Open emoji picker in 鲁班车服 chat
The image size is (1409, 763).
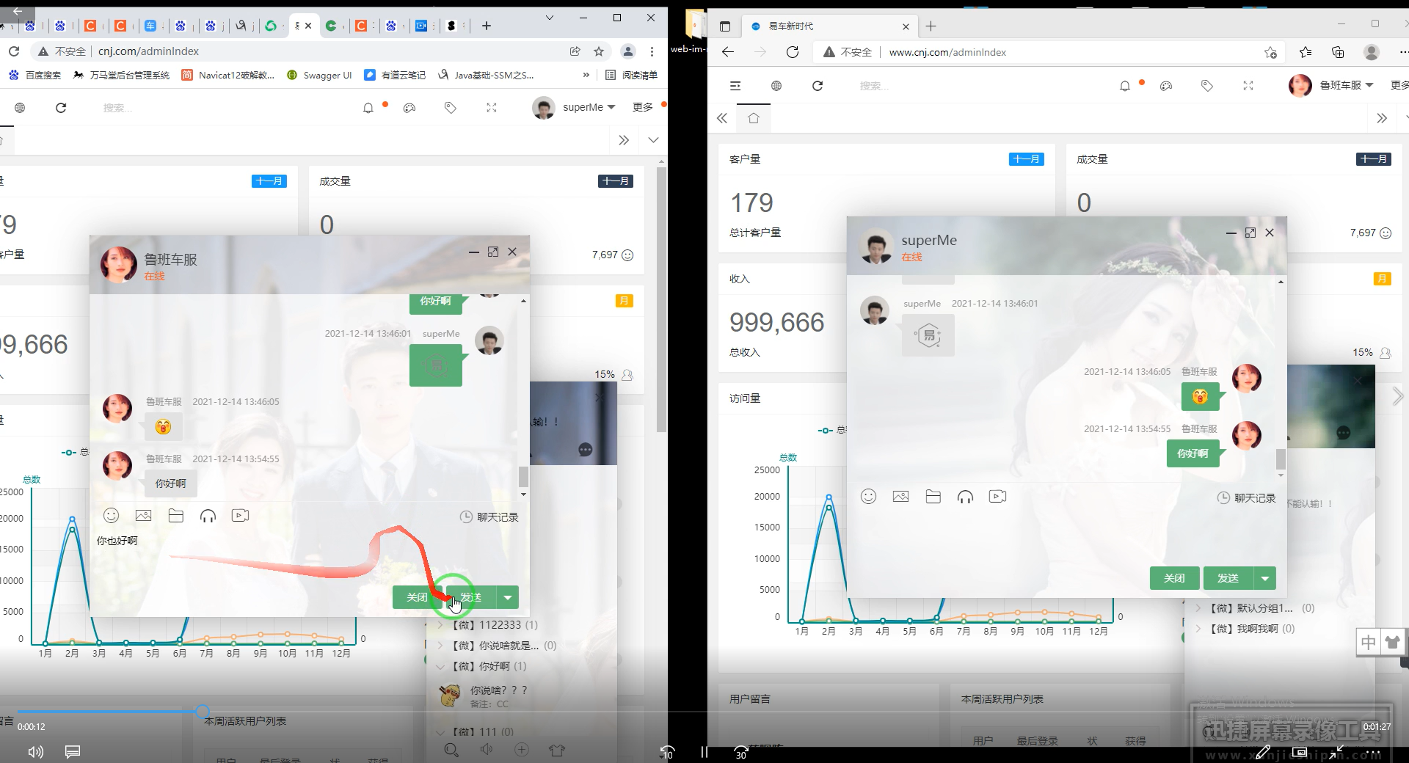click(111, 516)
